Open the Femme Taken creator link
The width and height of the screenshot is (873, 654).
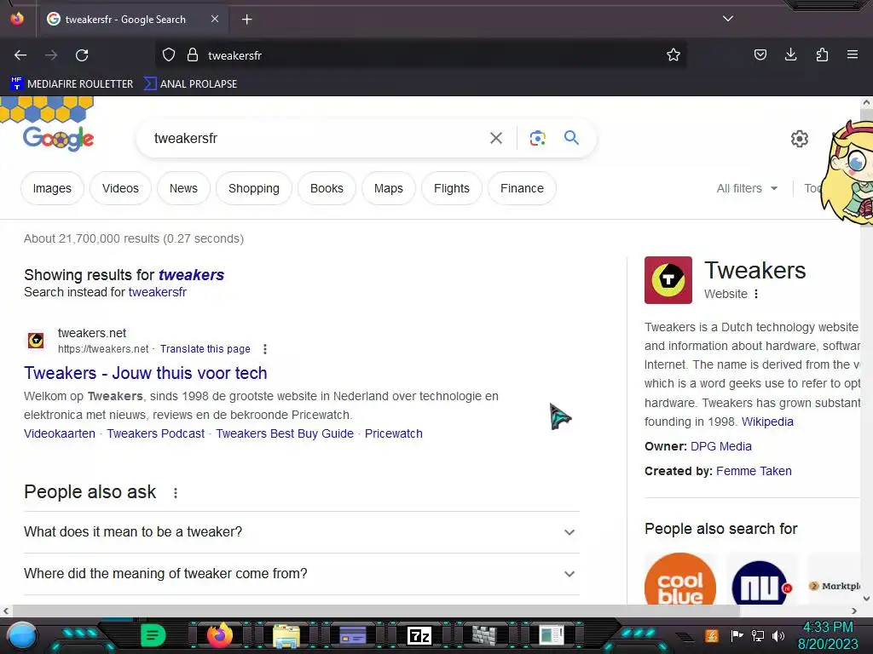[x=754, y=471]
